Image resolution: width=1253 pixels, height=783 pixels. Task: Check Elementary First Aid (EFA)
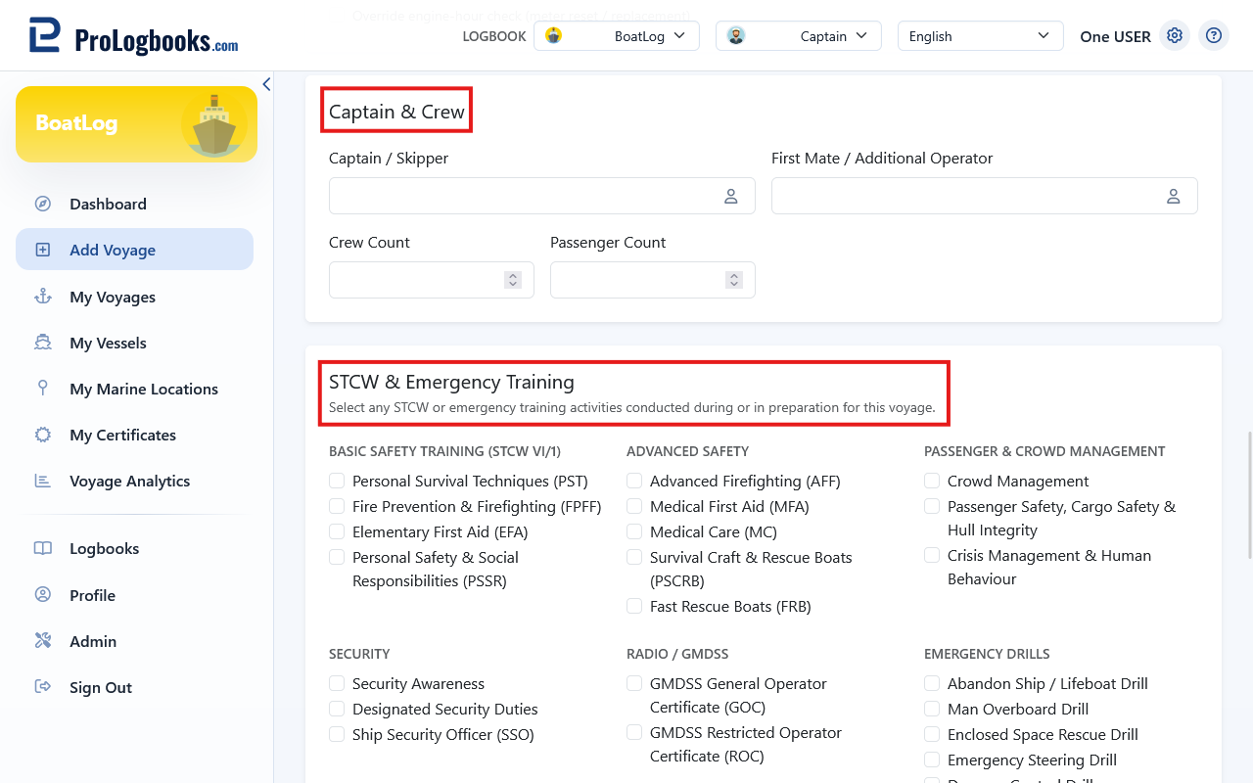click(337, 531)
